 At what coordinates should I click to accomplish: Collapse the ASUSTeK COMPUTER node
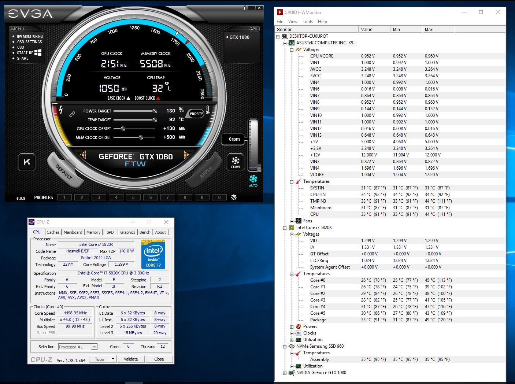285,43
